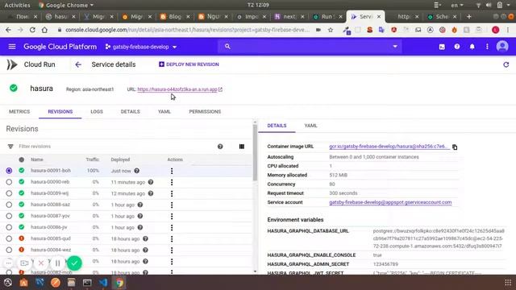Select revision hasura-00089-wij radio button

[x=9, y=193]
